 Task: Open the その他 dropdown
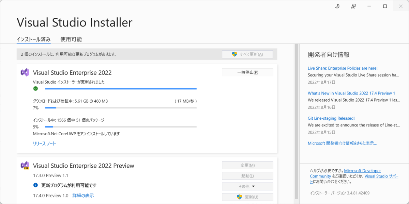[x=247, y=186]
